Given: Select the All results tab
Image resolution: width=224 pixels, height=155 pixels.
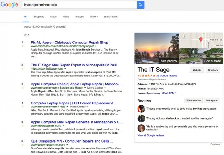Looking at the screenshot, I should tap(26, 16).
